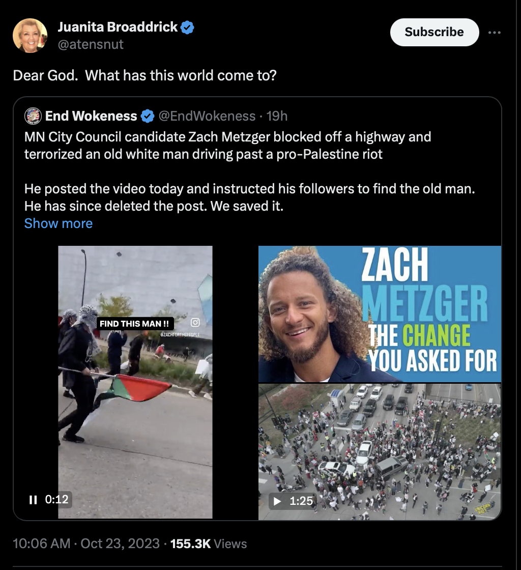Expand quoted post with Show more
The width and height of the screenshot is (521, 570).
click(59, 223)
